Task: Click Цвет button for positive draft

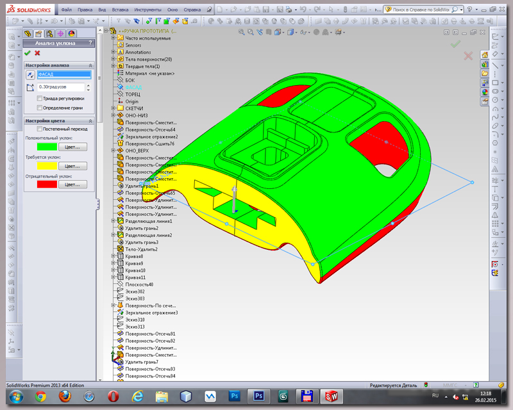Action: coord(72,147)
